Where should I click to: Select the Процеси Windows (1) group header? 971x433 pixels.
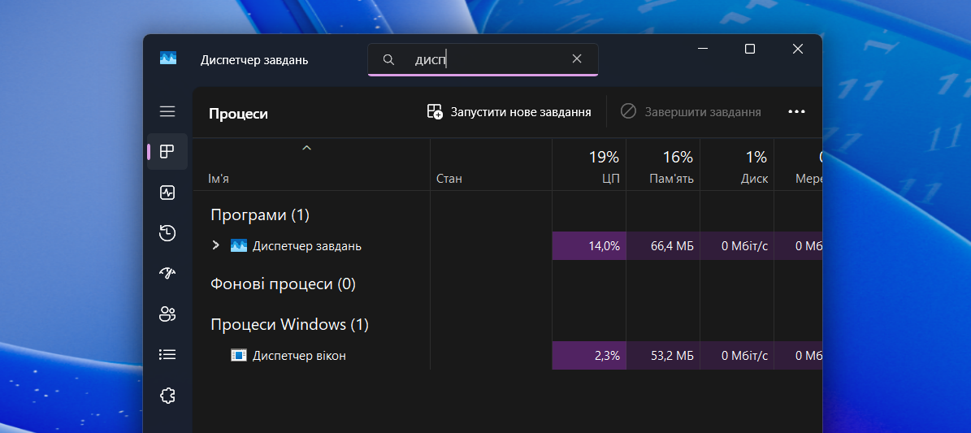[x=290, y=325]
